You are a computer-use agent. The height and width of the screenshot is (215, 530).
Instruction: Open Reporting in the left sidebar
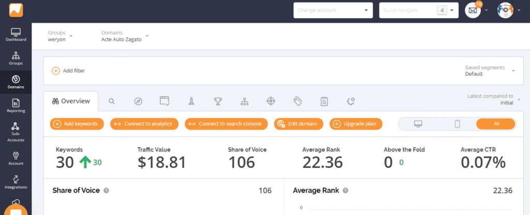point(16,105)
